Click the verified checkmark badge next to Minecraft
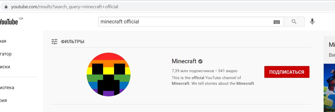The image size is (335, 112). tap(200, 61)
